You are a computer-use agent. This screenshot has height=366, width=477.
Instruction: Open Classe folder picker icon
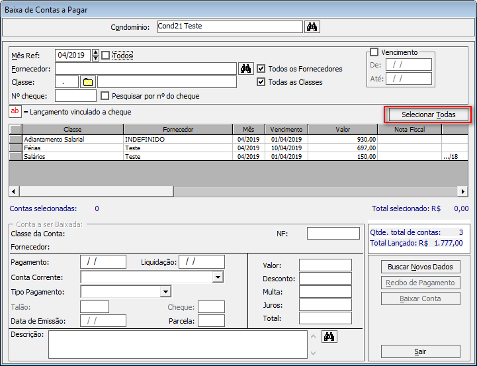[88, 82]
